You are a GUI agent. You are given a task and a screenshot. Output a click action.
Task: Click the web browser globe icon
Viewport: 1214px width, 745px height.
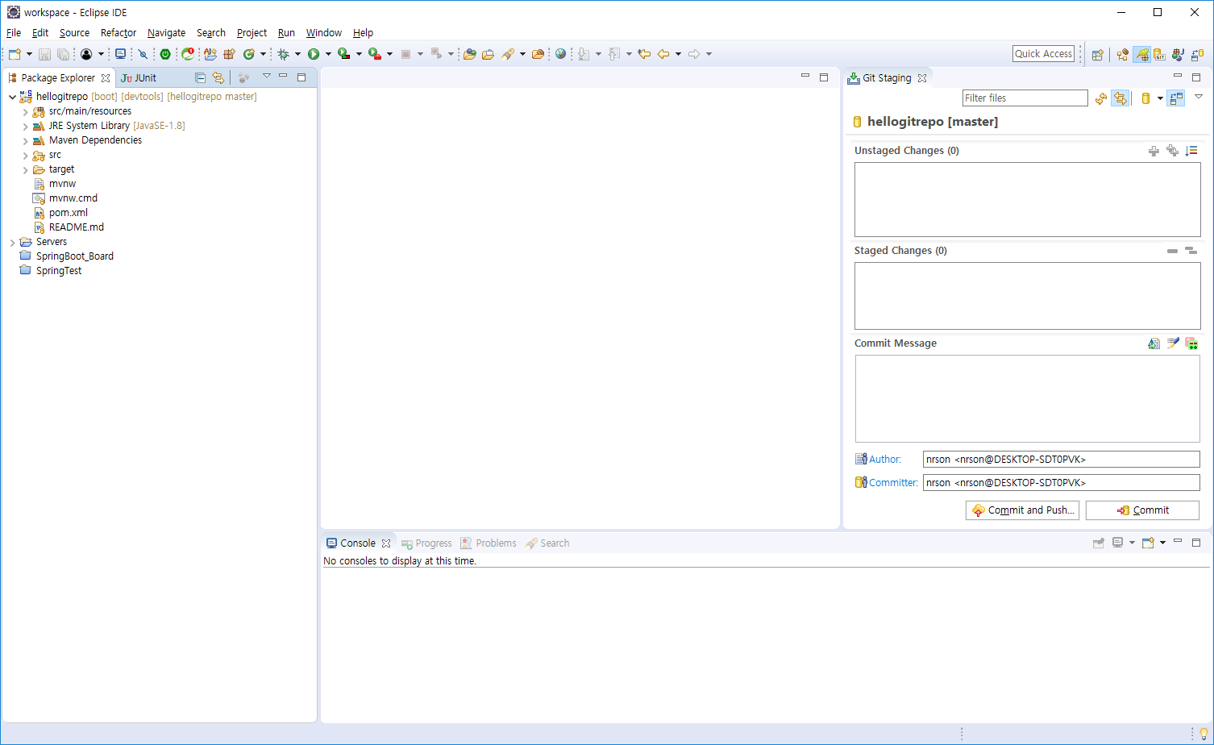560,54
